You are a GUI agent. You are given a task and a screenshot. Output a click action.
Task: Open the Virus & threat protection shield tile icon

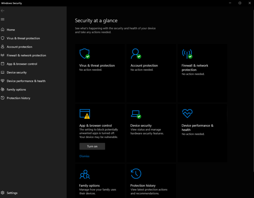(x=85, y=54)
